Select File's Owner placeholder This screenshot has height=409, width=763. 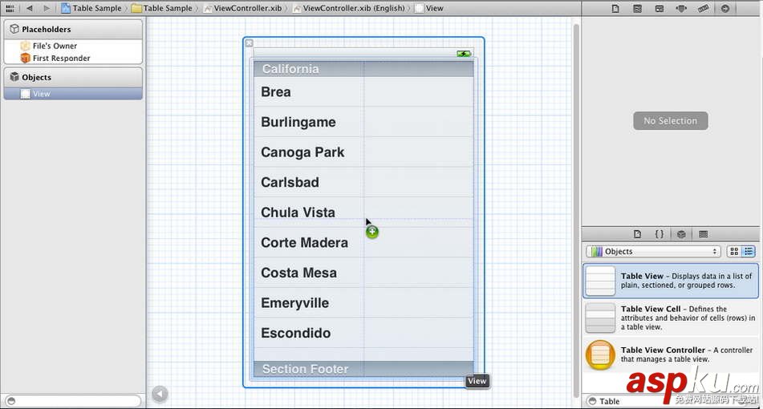(x=73, y=46)
